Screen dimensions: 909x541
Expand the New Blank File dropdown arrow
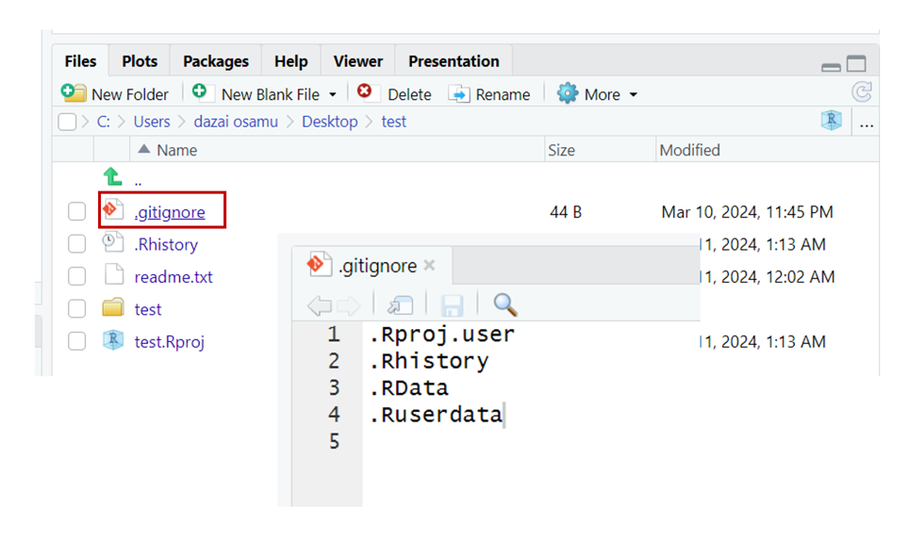333,95
